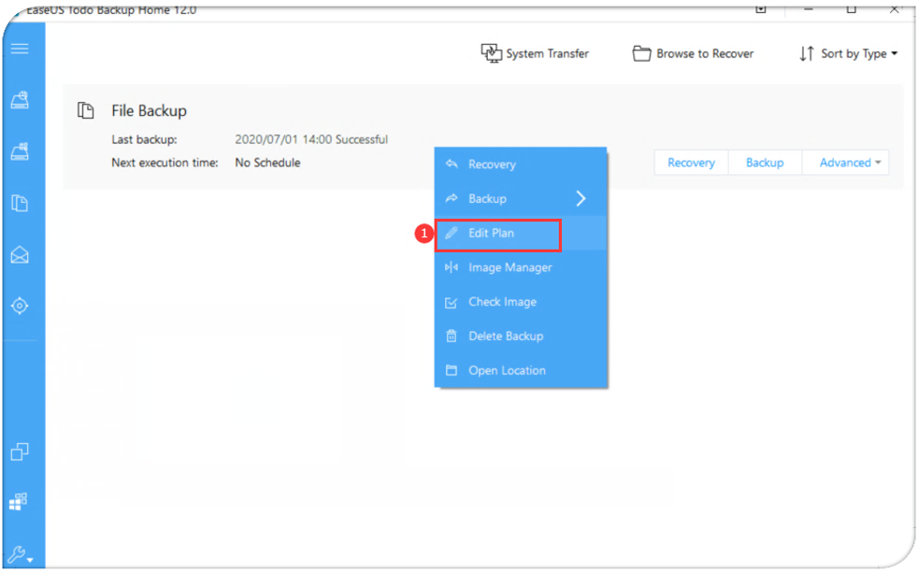Click the System Clone grid icon

20,502
